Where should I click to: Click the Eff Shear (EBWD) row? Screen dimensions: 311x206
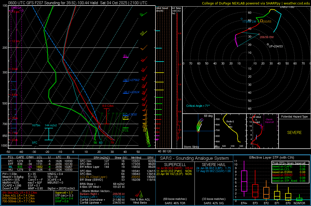tap(118, 180)
